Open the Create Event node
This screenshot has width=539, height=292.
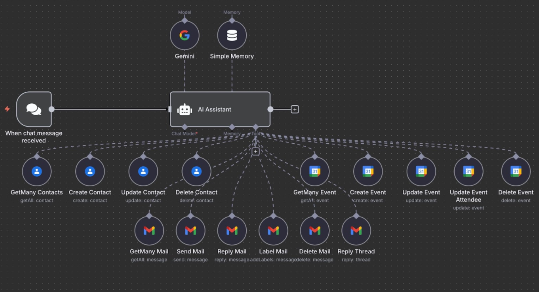[x=368, y=171]
